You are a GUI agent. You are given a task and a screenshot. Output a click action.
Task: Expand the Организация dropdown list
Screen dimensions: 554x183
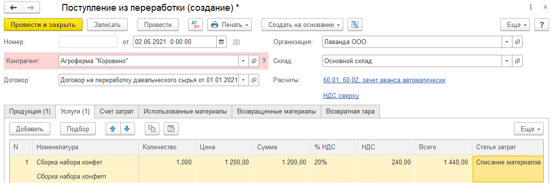coord(507,42)
